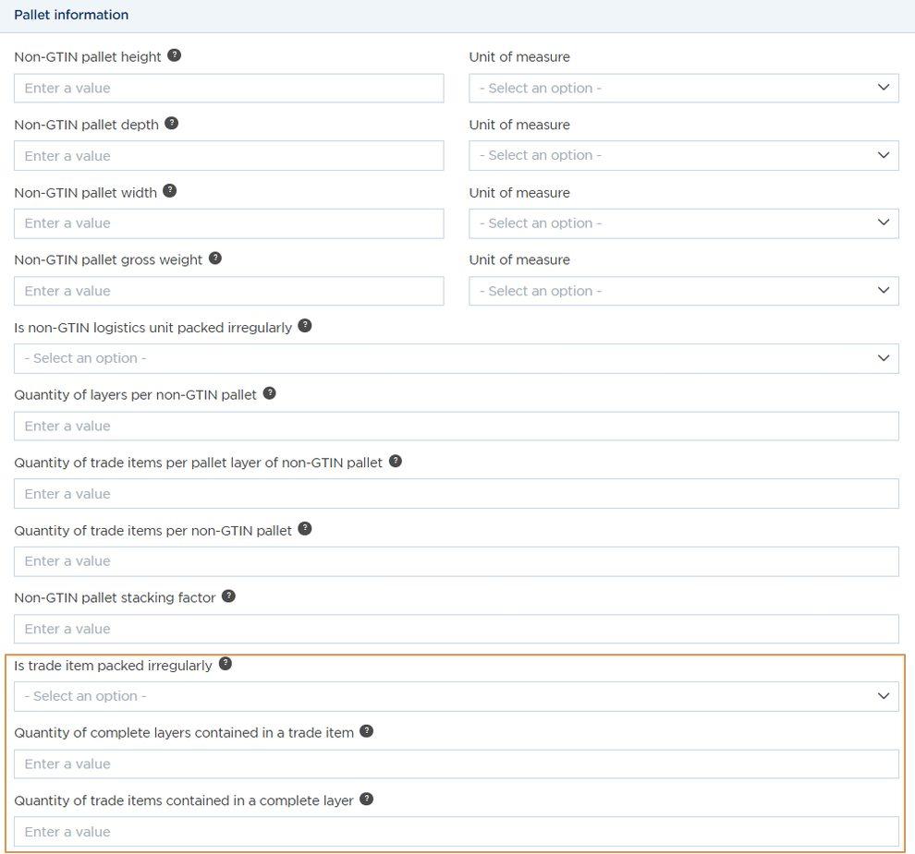Open help tooltip for Non-GTIN pallet width

click(169, 191)
